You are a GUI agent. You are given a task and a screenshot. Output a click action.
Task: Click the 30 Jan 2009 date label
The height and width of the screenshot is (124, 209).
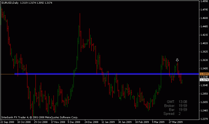125,122
